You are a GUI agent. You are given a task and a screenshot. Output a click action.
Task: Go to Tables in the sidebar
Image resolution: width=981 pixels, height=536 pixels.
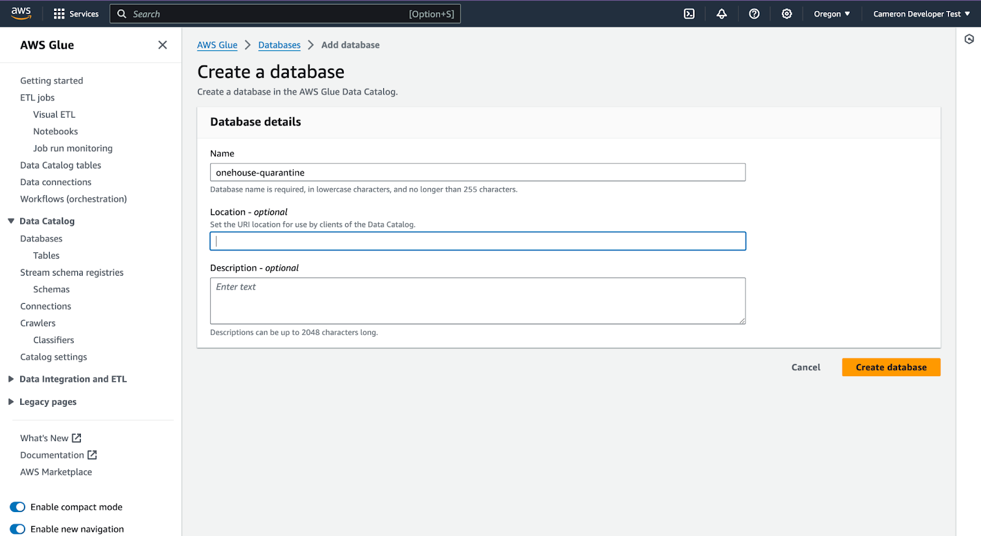pos(46,255)
